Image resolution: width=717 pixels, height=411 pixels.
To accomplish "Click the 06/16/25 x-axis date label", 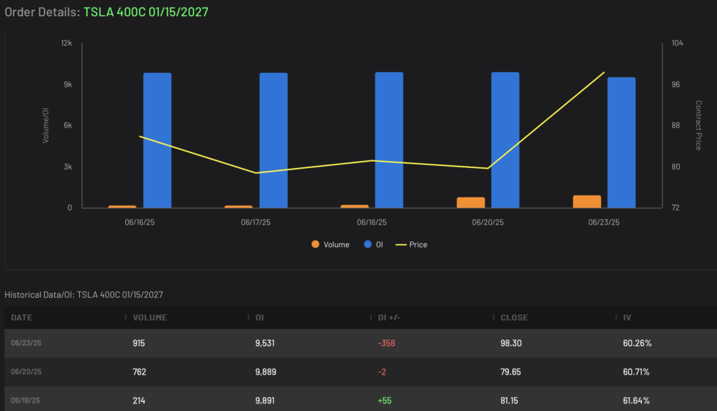I will 139,222.
